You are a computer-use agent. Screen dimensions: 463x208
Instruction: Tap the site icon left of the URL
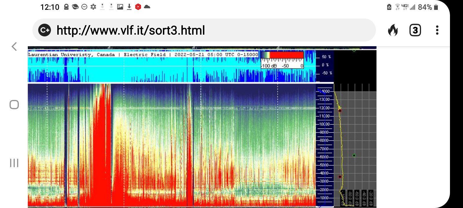pyautogui.click(x=45, y=30)
